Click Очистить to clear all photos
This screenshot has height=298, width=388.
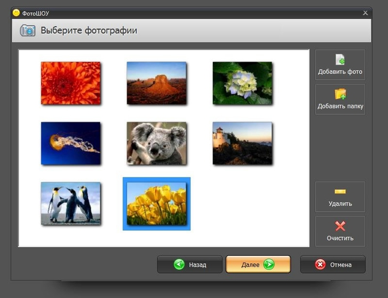click(x=340, y=231)
